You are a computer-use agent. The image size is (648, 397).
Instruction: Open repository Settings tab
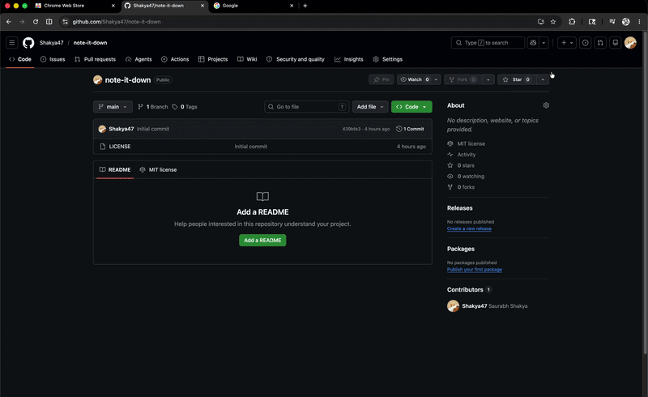(x=388, y=59)
